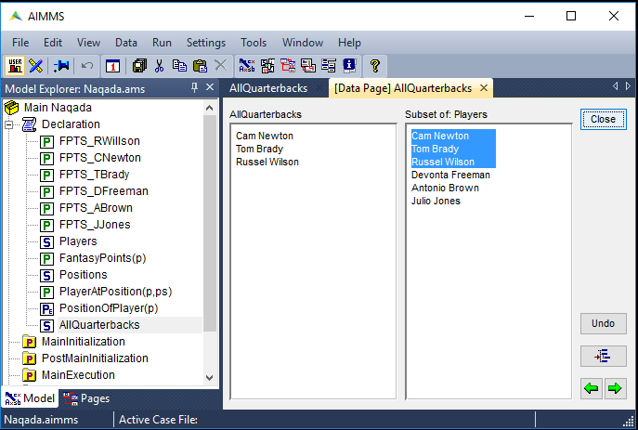Open the Page Manager toolbar icon
The height and width of the screenshot is (430, 638).
pyautogui.click(x=288, y=66)
